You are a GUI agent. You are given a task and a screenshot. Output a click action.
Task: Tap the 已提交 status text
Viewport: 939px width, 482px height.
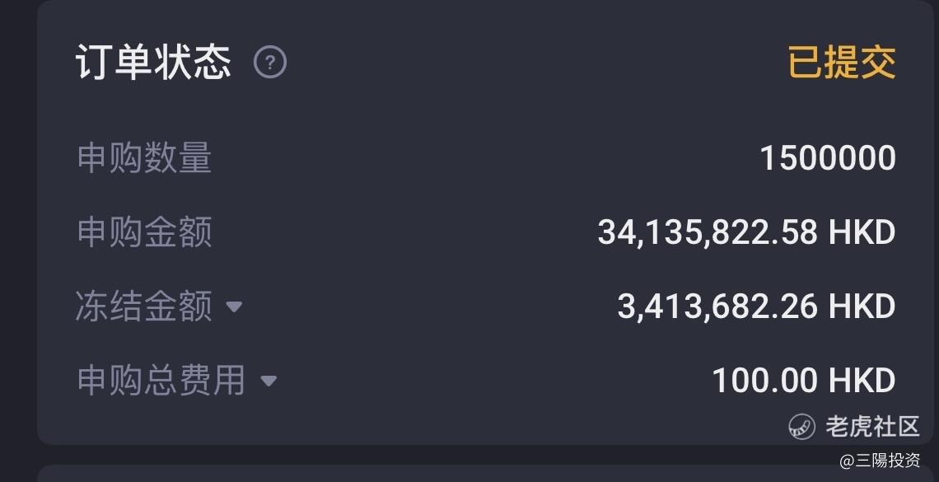[841, 63]
